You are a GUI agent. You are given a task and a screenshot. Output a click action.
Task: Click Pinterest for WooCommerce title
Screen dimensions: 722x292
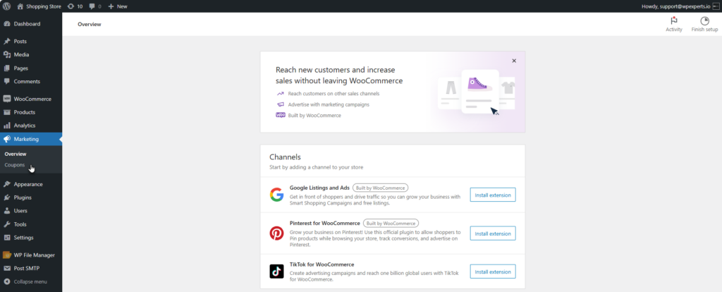(x=325, y=224)
